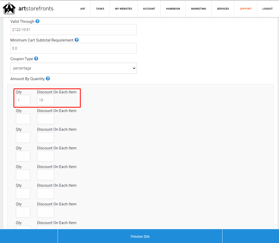This screenshot has width=279, height=243.
Task: Click the empty second-row Qty field
Action: click(x=23, y=119)
